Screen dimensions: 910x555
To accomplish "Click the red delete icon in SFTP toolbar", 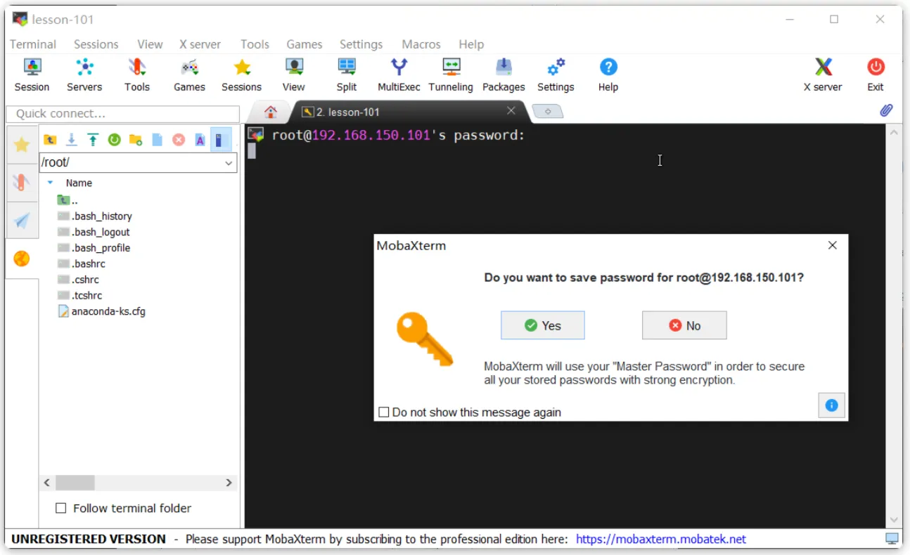I will point(179,140).
